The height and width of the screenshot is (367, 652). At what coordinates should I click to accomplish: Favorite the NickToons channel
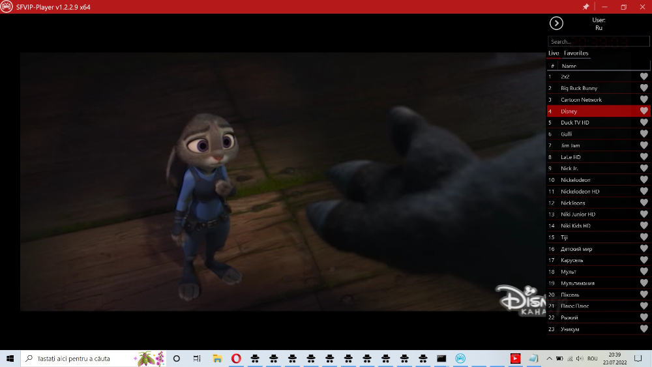tap(644, 203)
